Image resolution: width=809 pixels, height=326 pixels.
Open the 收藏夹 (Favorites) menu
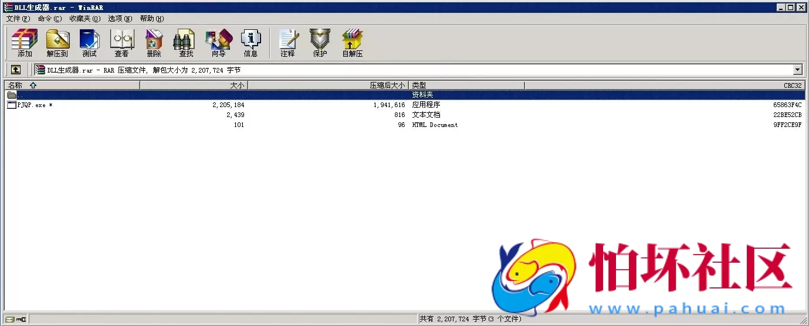click(84, 19)
